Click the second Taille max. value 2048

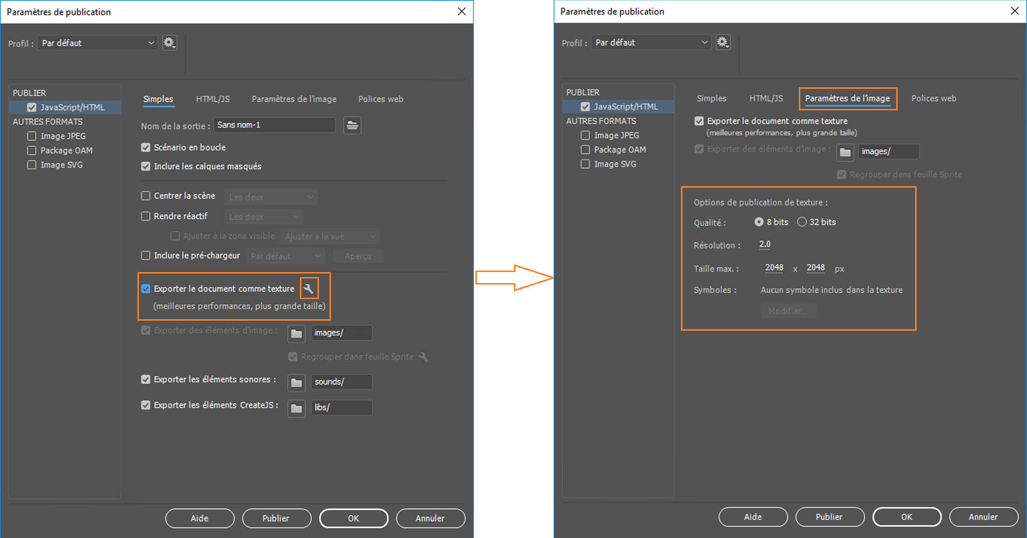point(816,268)
